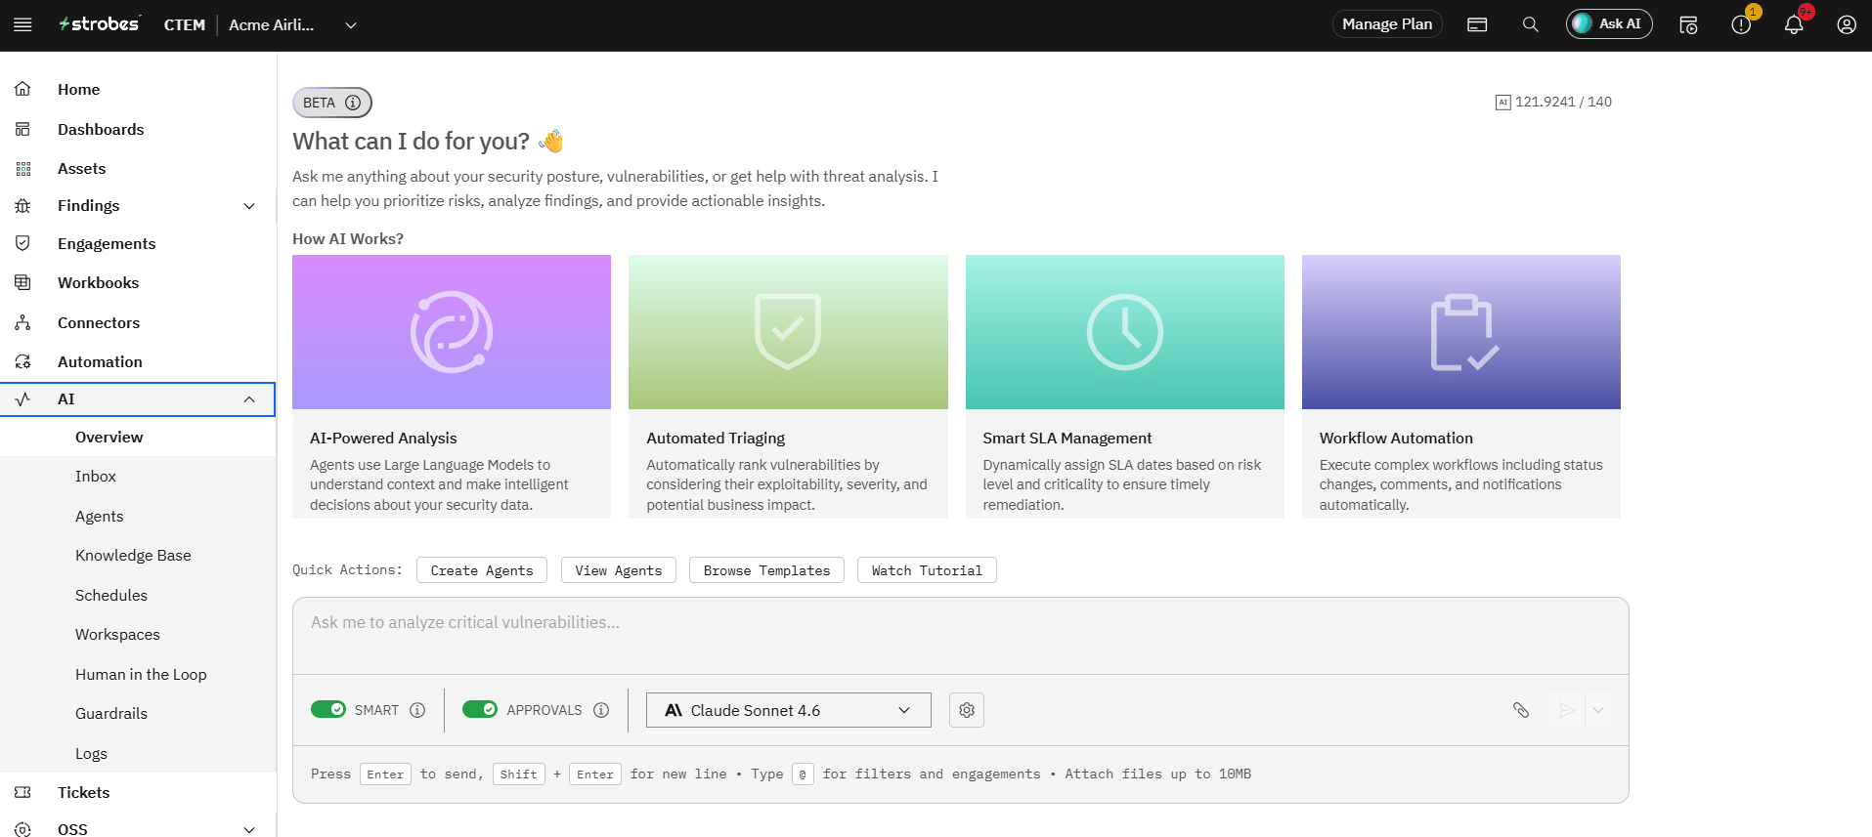Toggle the APPROVALS switch
Image resolution: width=1872 pixels, height=837 pixels.
point(480,709)
